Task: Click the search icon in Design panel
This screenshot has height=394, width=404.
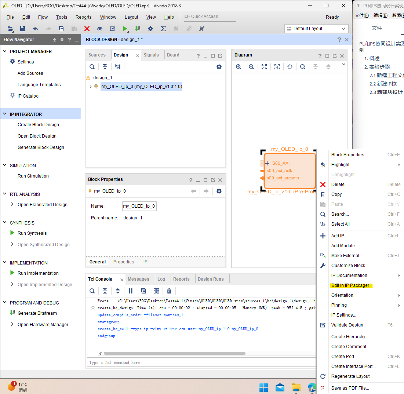Action: (92, 67)
